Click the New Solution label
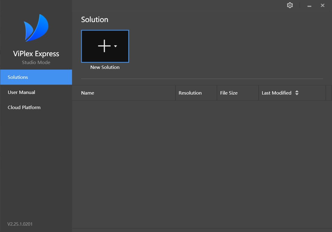Image resolution: width=332 pixels, height=232 pixels. 105,67
